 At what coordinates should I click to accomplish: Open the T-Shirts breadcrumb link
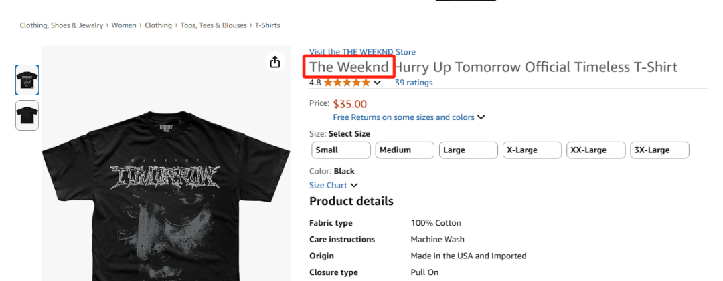pyautogui.click(x=267, y=25)
